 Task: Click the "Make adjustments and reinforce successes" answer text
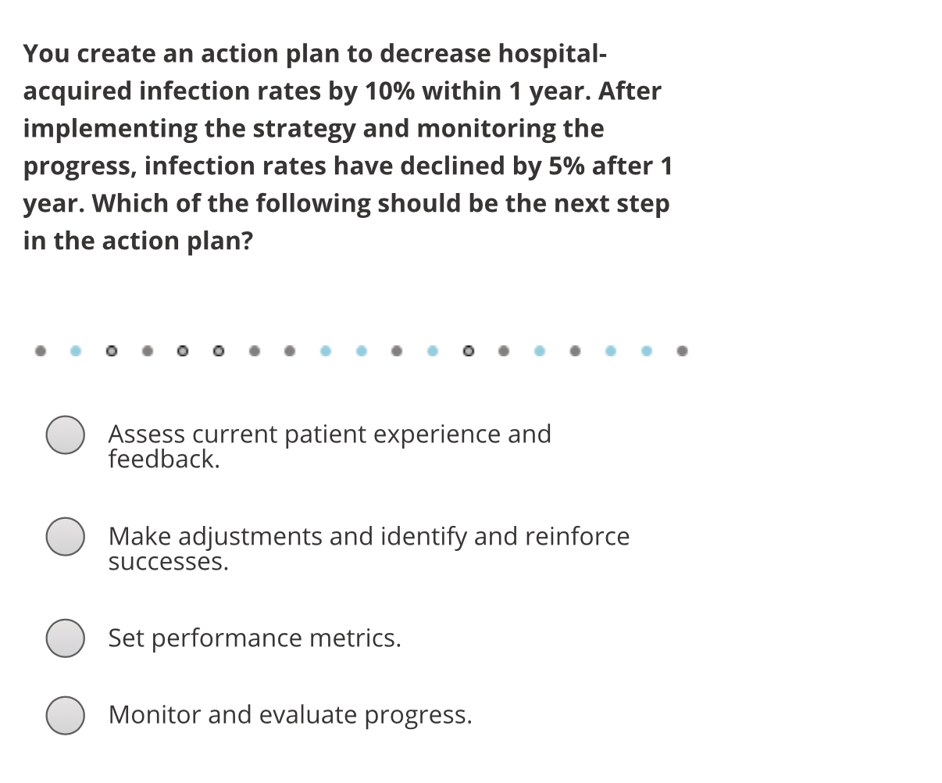(369, 547)
